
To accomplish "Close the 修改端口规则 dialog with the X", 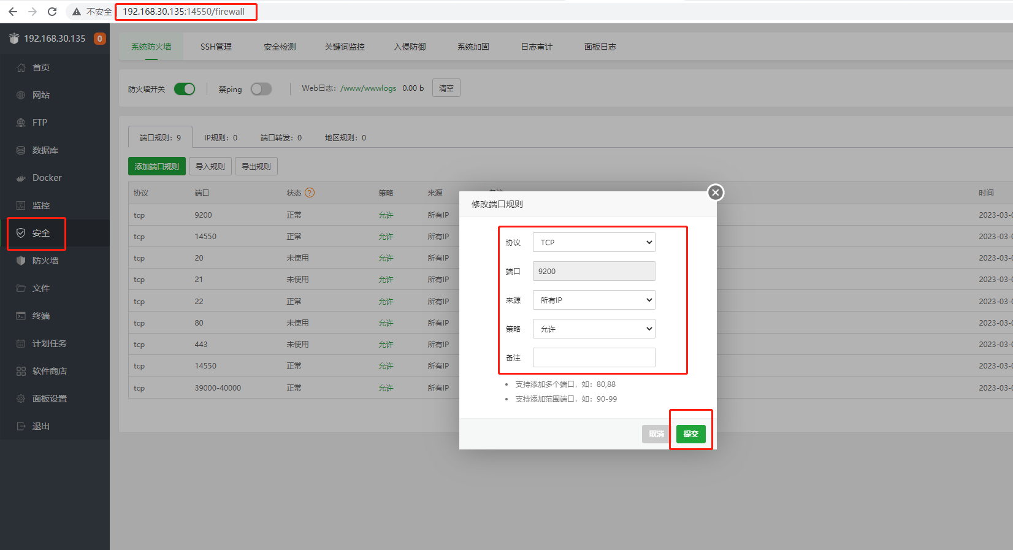I will pyautogui.click(x=715, y=193).
